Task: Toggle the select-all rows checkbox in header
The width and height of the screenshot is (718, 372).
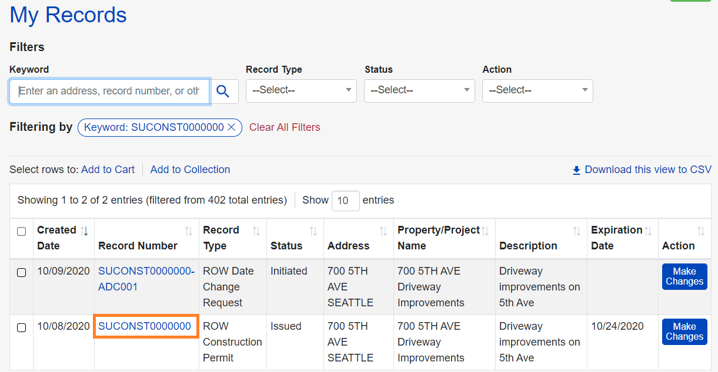Action: tap(21, 232)
